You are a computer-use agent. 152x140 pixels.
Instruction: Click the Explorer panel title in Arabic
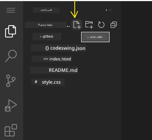46,10
